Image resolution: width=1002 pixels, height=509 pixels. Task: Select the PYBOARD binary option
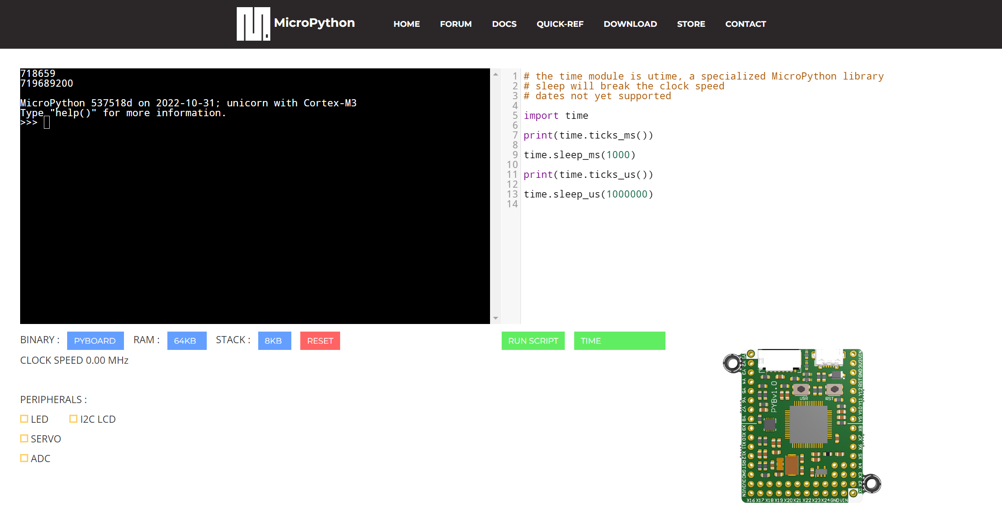95,341
